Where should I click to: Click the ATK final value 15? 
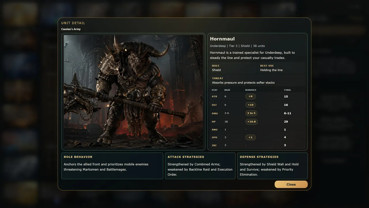[286, 96]
